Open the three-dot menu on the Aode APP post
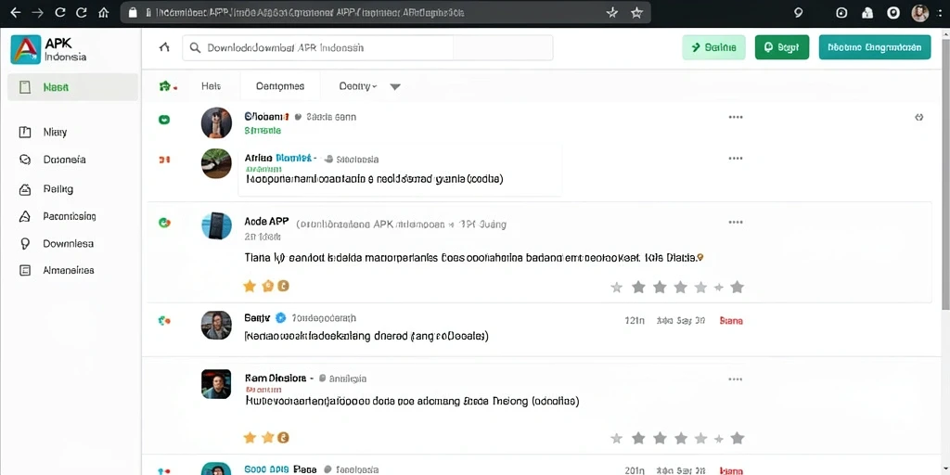The image size is (950, 475). 736,223
